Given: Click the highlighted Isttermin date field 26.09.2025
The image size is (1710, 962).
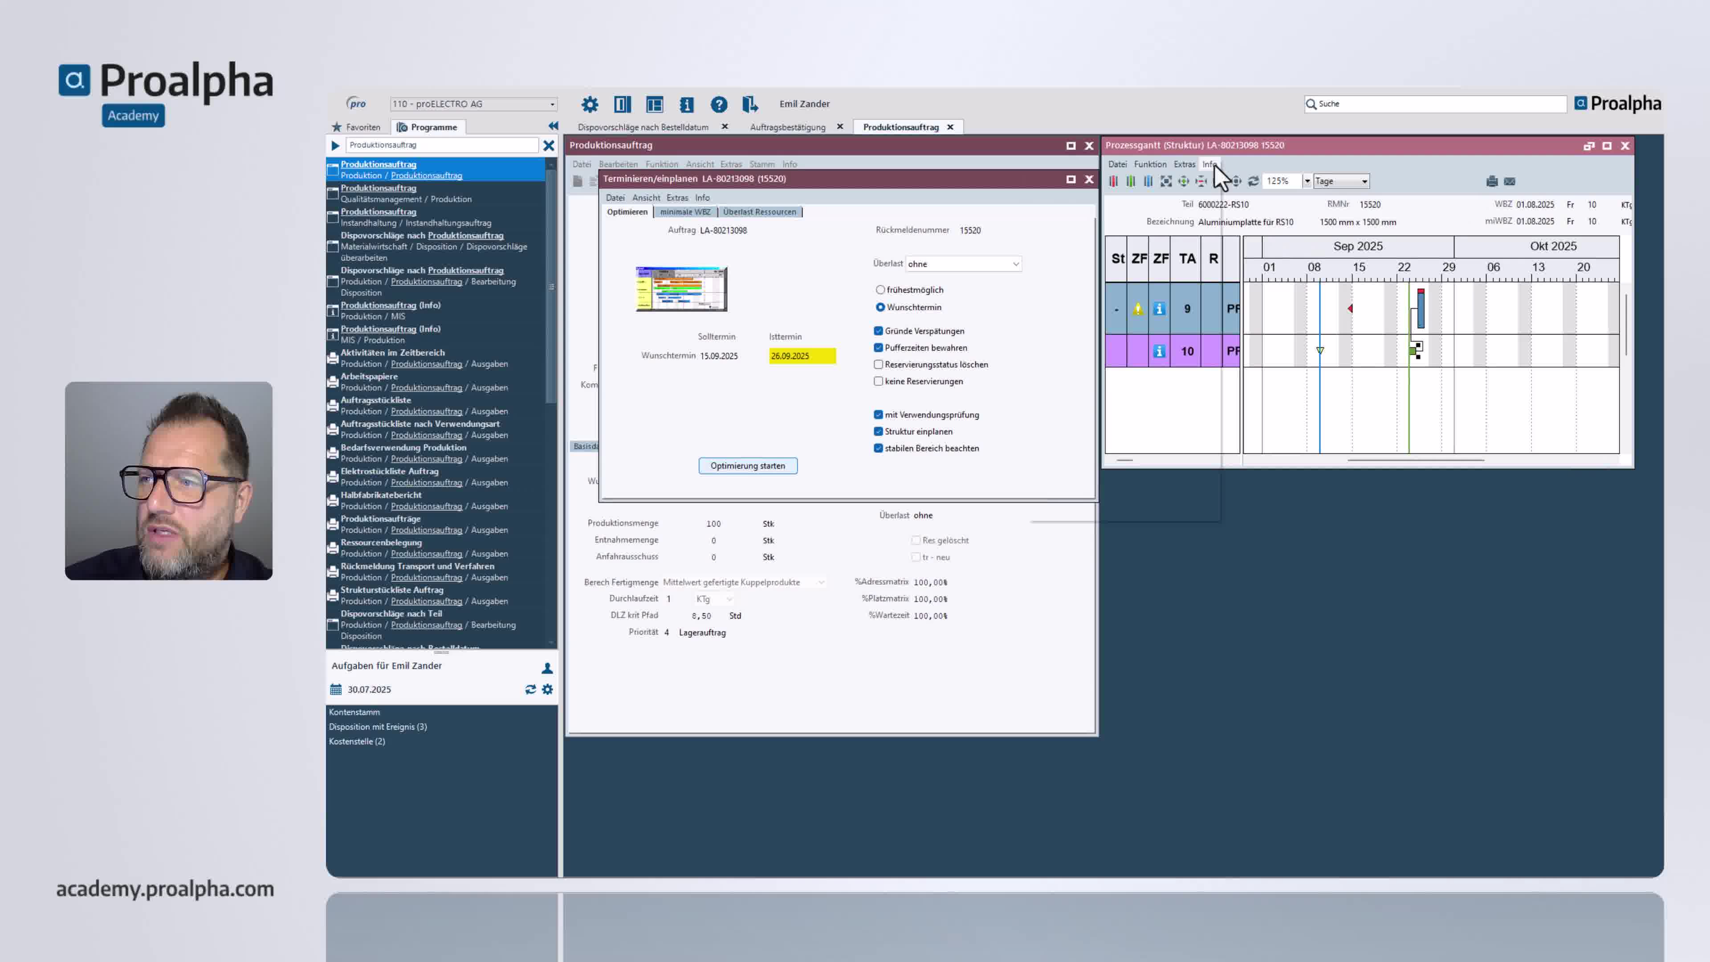Looking at the screenshot, I should 802,356.
